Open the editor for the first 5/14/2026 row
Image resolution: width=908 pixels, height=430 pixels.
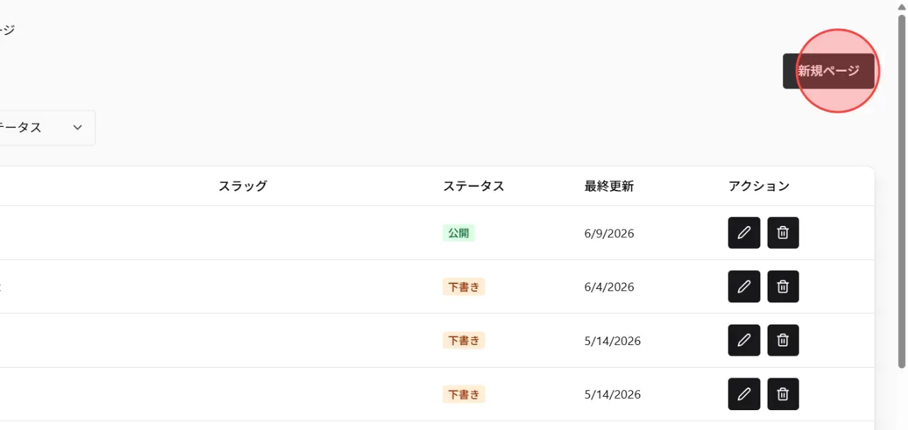(744, 340)
